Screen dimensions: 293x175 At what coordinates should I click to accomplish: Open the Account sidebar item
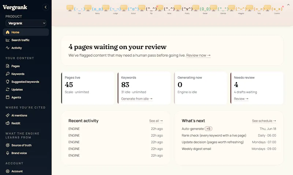pyautogui.click(x=26, y=171)
